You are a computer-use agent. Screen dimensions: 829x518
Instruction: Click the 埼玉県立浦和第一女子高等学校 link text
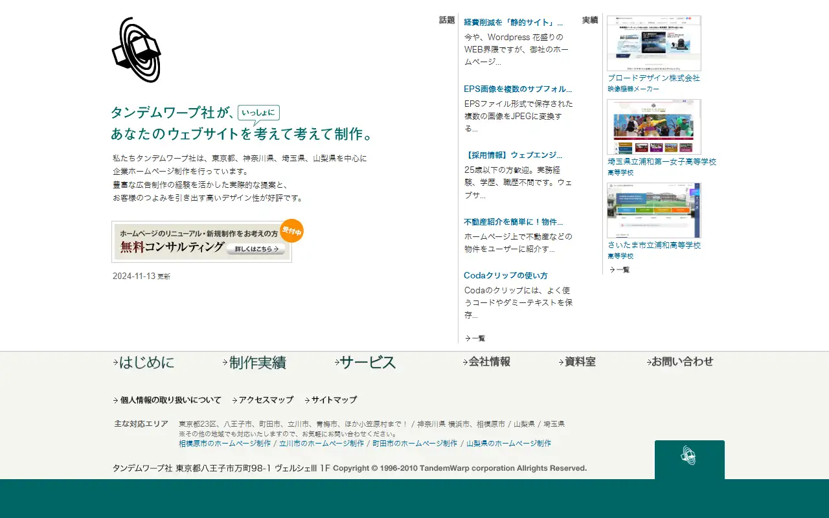click(662, 162)
